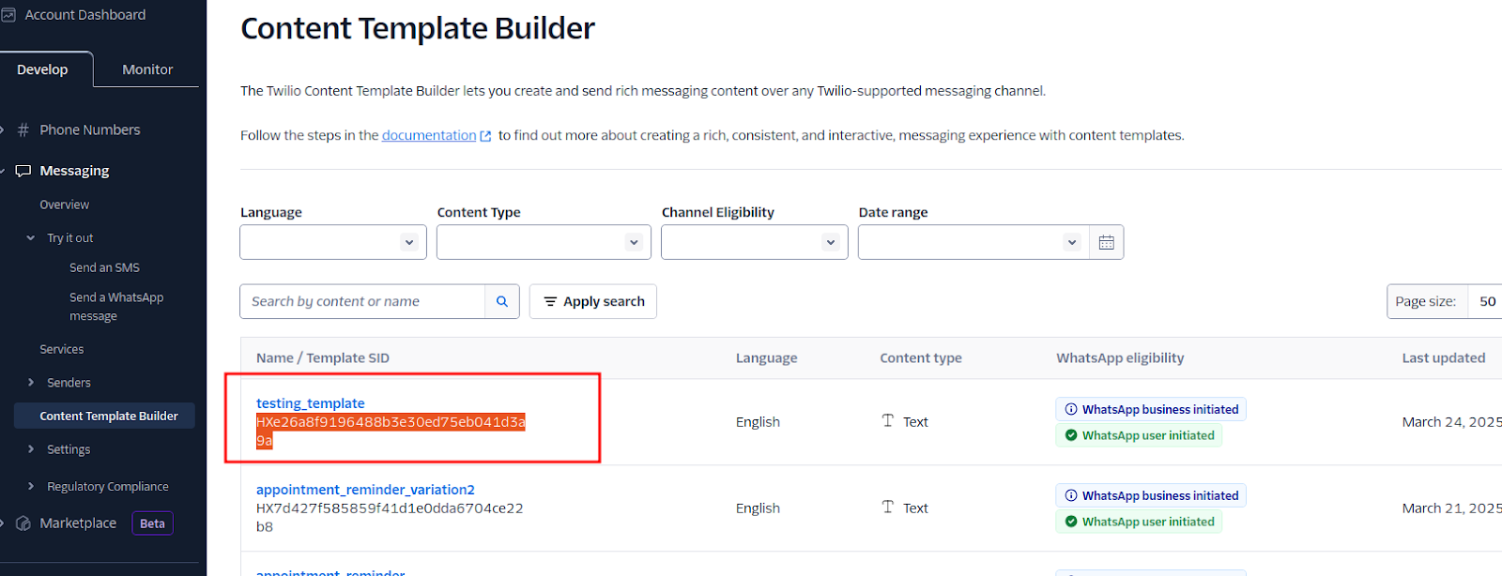
Task: Click external link icon beside documentation
Action: (485, 136)
